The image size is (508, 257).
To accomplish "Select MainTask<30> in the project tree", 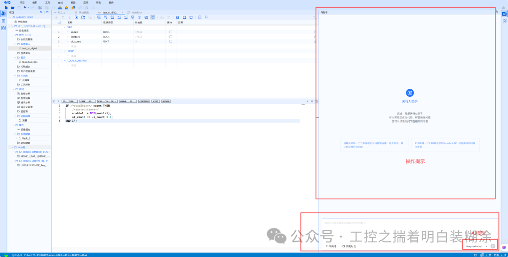I will [30, 62].
